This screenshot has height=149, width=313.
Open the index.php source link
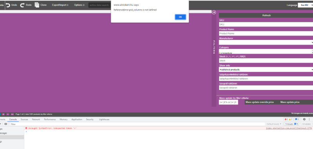[289, 128]
